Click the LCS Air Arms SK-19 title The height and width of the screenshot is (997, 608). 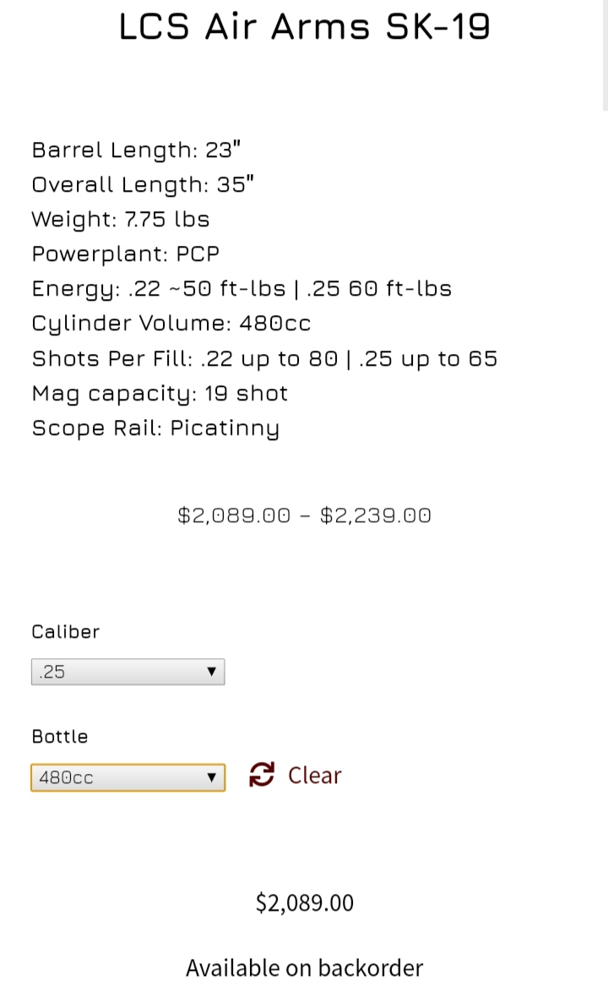point(304,27)
